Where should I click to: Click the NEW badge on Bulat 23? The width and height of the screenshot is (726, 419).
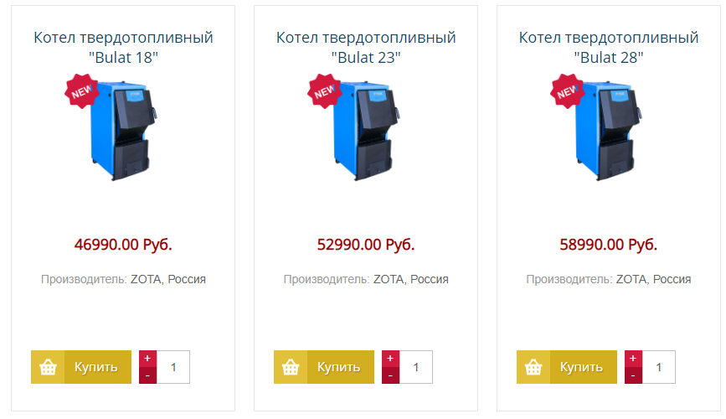(x=324, y=91)
